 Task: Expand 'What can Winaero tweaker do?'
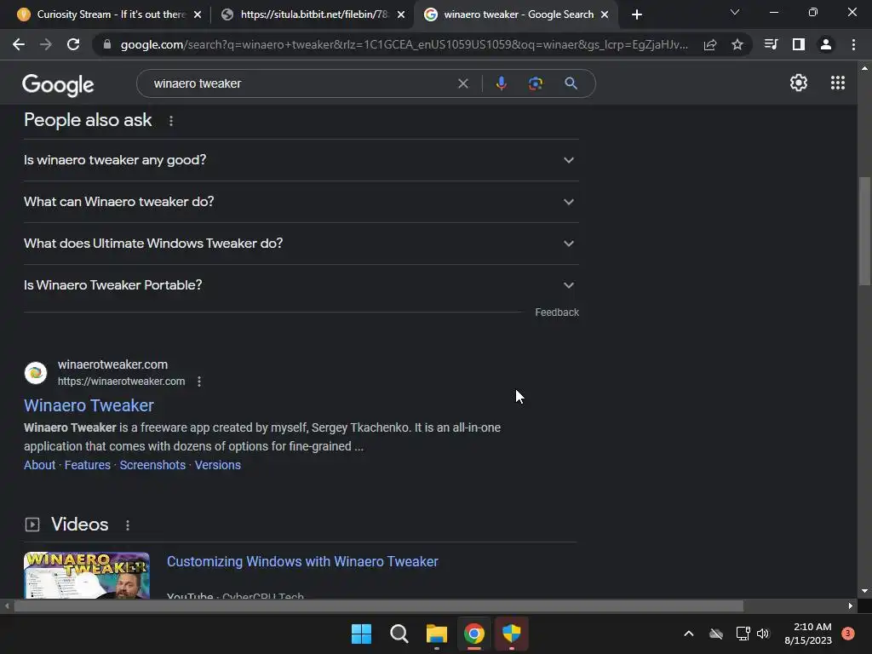point(301,202)
